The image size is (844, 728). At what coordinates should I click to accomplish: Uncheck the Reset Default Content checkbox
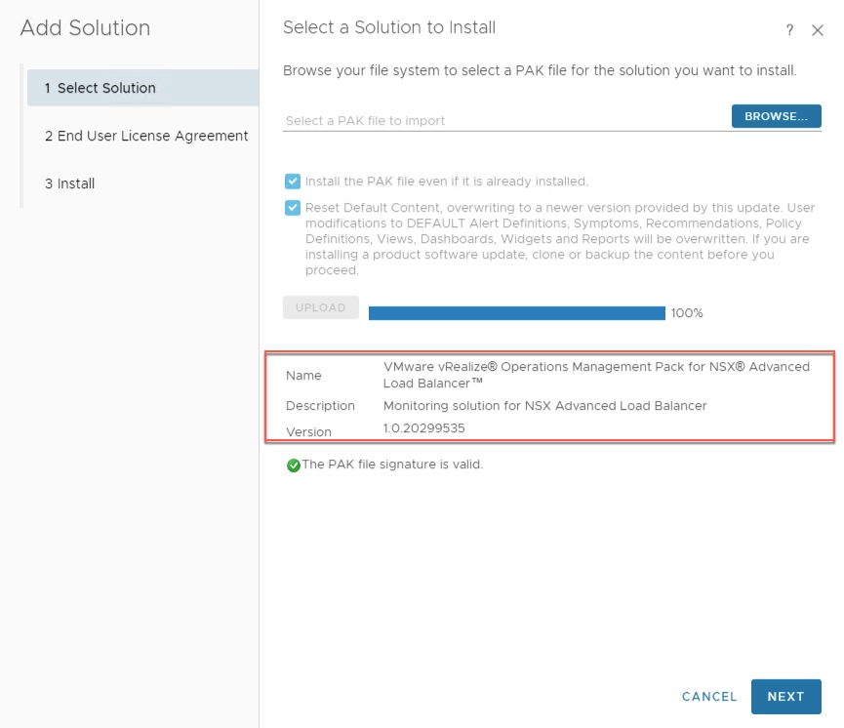pos(293,208)
